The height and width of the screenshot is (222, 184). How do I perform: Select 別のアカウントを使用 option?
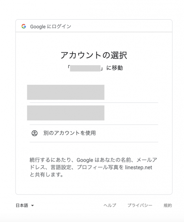[x=94, y=133]
